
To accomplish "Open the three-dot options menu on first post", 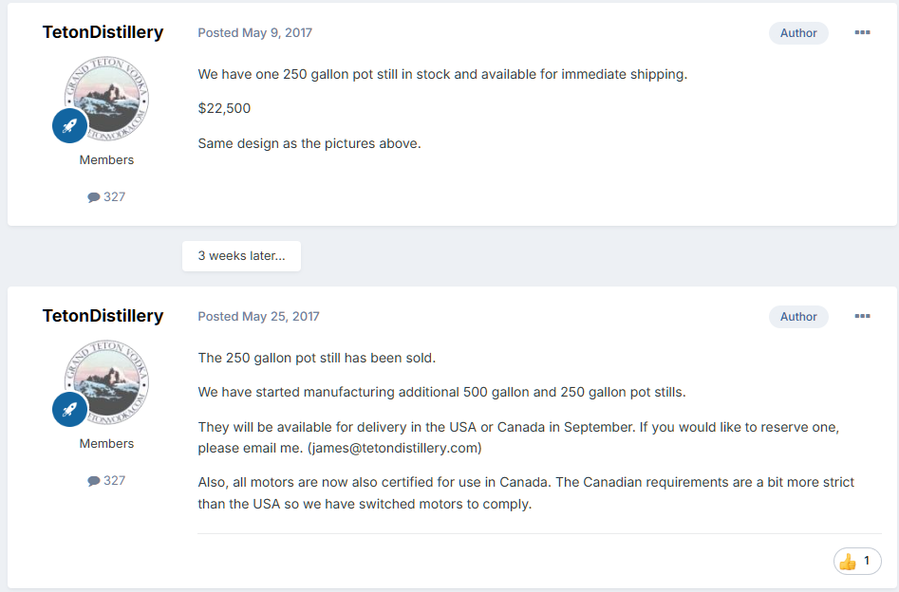I will (x=862, y=32).
